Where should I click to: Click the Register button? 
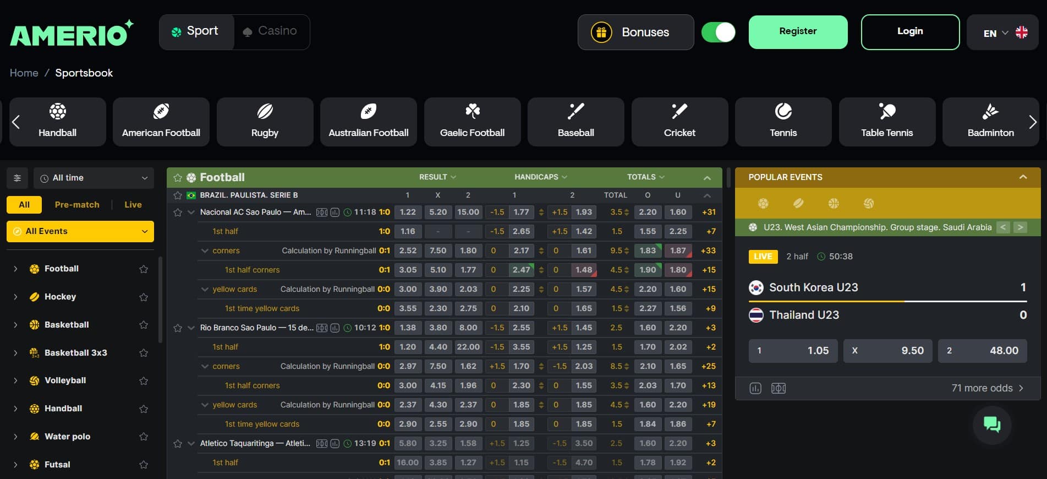798,32
